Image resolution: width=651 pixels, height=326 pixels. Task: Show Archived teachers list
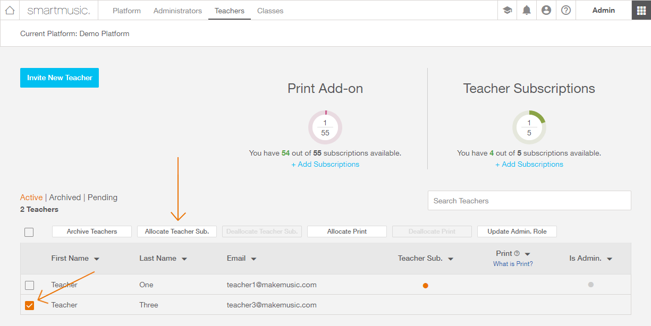point(65,198)
